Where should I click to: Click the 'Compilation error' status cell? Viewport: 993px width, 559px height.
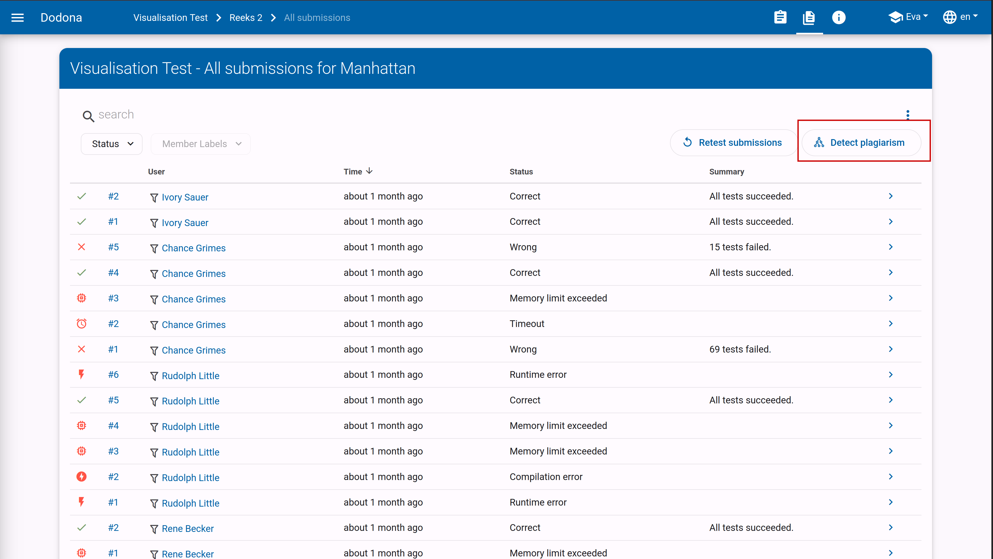546,477
